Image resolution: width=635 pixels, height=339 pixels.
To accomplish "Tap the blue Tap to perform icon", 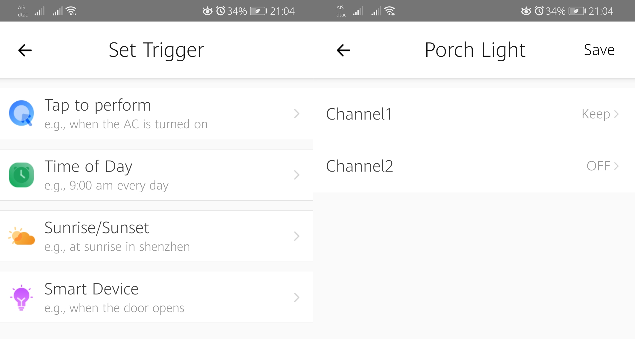I will coord(21,113).
